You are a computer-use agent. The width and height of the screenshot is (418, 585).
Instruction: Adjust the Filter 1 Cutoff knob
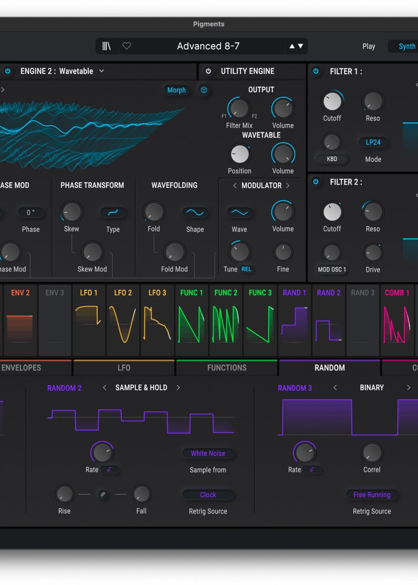tap(332, 101)
